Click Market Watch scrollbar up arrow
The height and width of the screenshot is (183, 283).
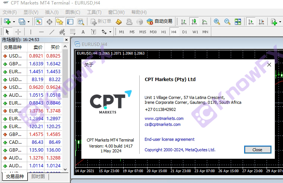65,47
